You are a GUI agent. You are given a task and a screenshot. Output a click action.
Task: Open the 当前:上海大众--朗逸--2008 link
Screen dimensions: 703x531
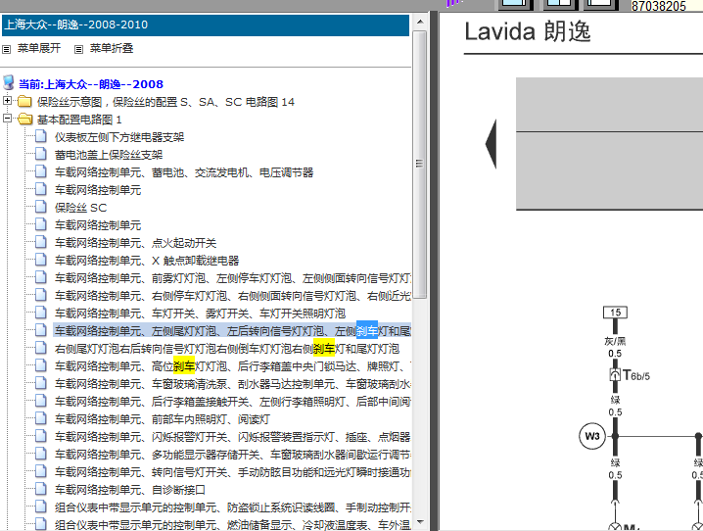(x=91, y=84)
